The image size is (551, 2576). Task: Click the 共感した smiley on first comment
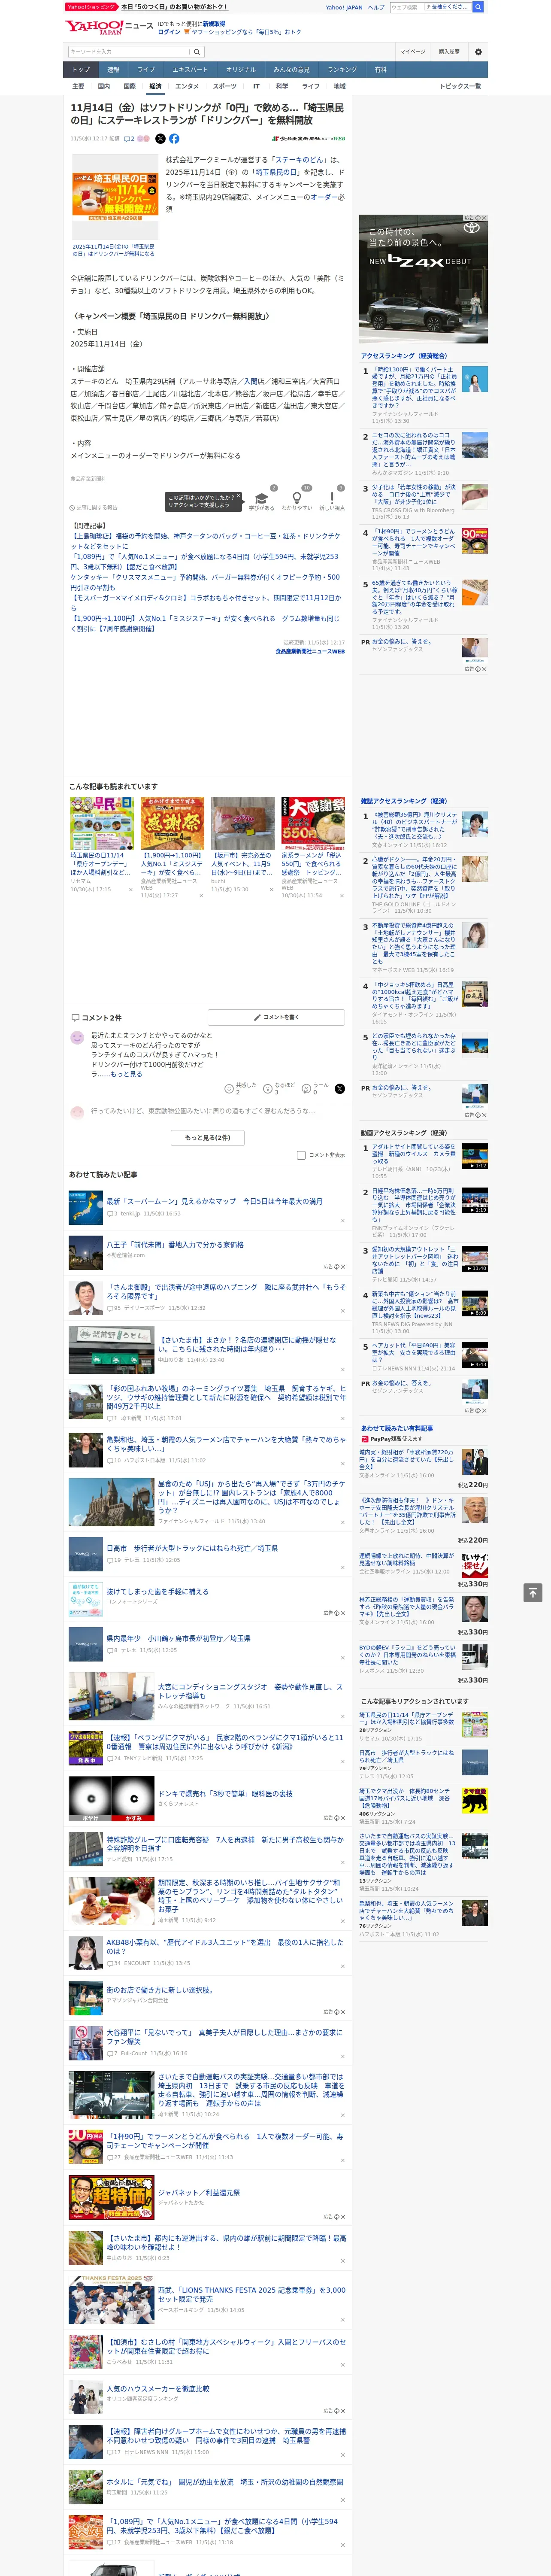[230, 1088]
